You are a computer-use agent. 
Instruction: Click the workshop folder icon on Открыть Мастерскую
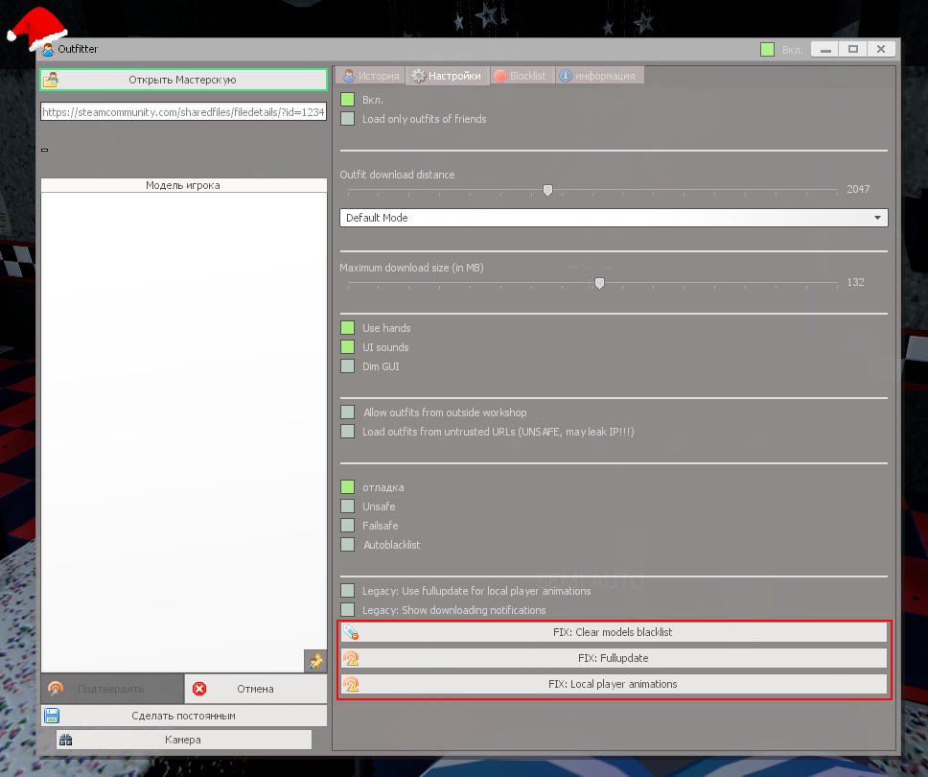coord(51,80)
